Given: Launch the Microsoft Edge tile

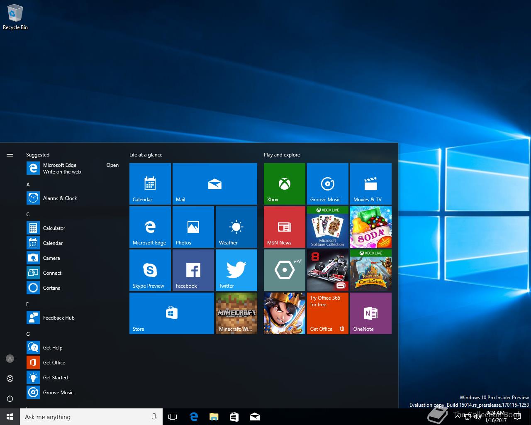Looking at the screenshot, I should coord(150,227).
